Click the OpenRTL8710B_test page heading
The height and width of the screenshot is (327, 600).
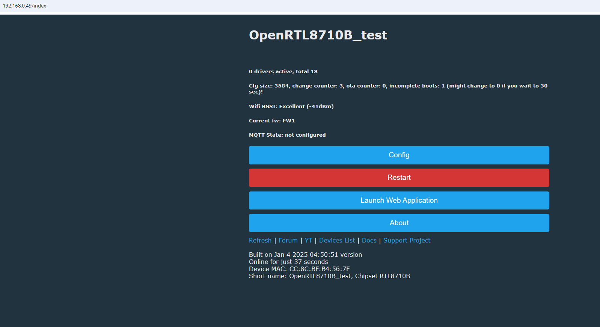coord(318,35)
